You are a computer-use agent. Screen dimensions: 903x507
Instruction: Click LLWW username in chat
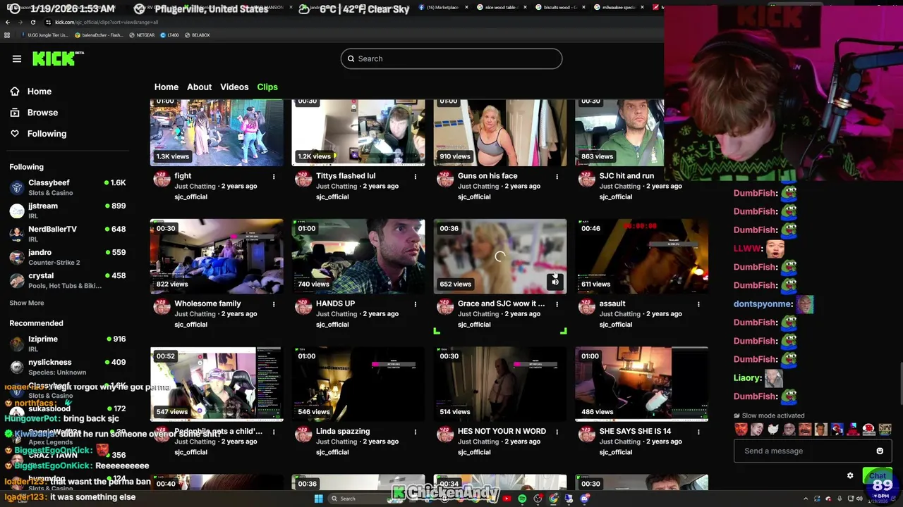(x=747, y=249)
